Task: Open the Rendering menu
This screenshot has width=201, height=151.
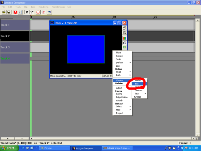Action: click(x=44, y=7)
